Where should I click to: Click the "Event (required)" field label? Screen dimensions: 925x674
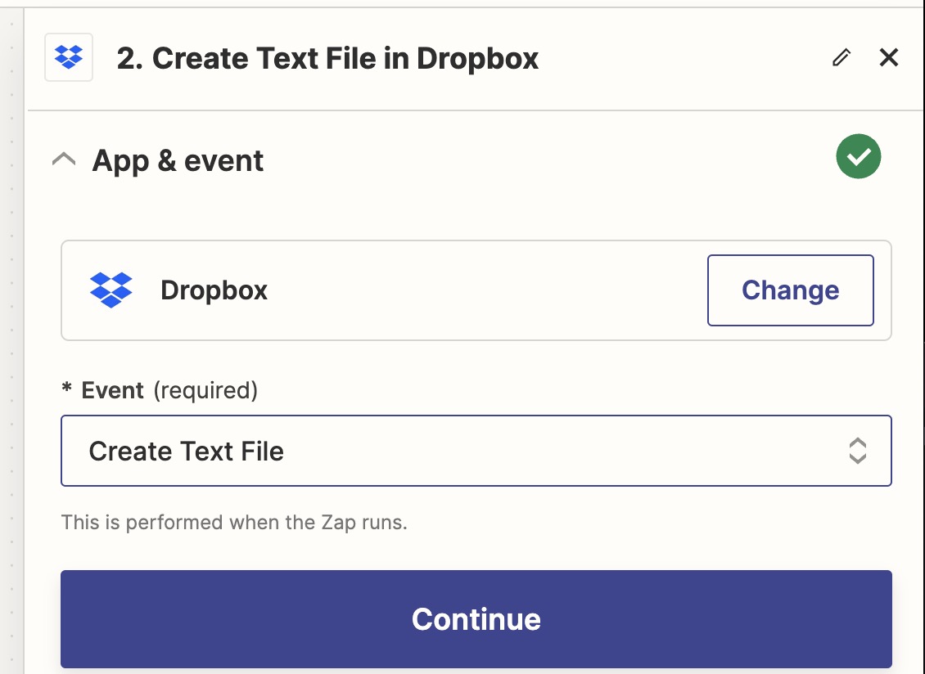[x=160, y=390]
